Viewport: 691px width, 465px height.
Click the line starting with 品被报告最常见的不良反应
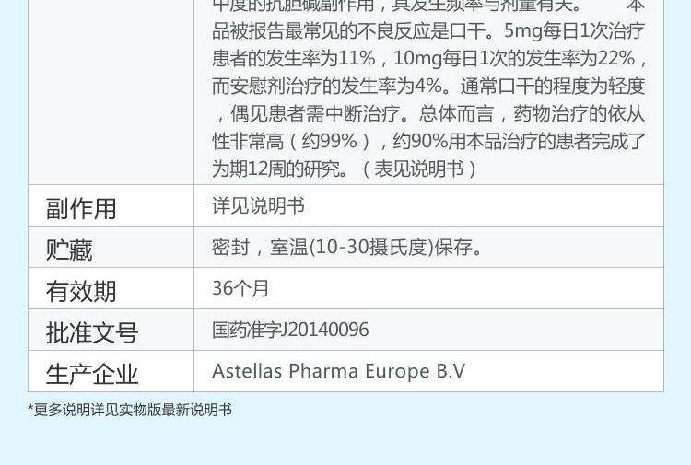tap(428, 31)
